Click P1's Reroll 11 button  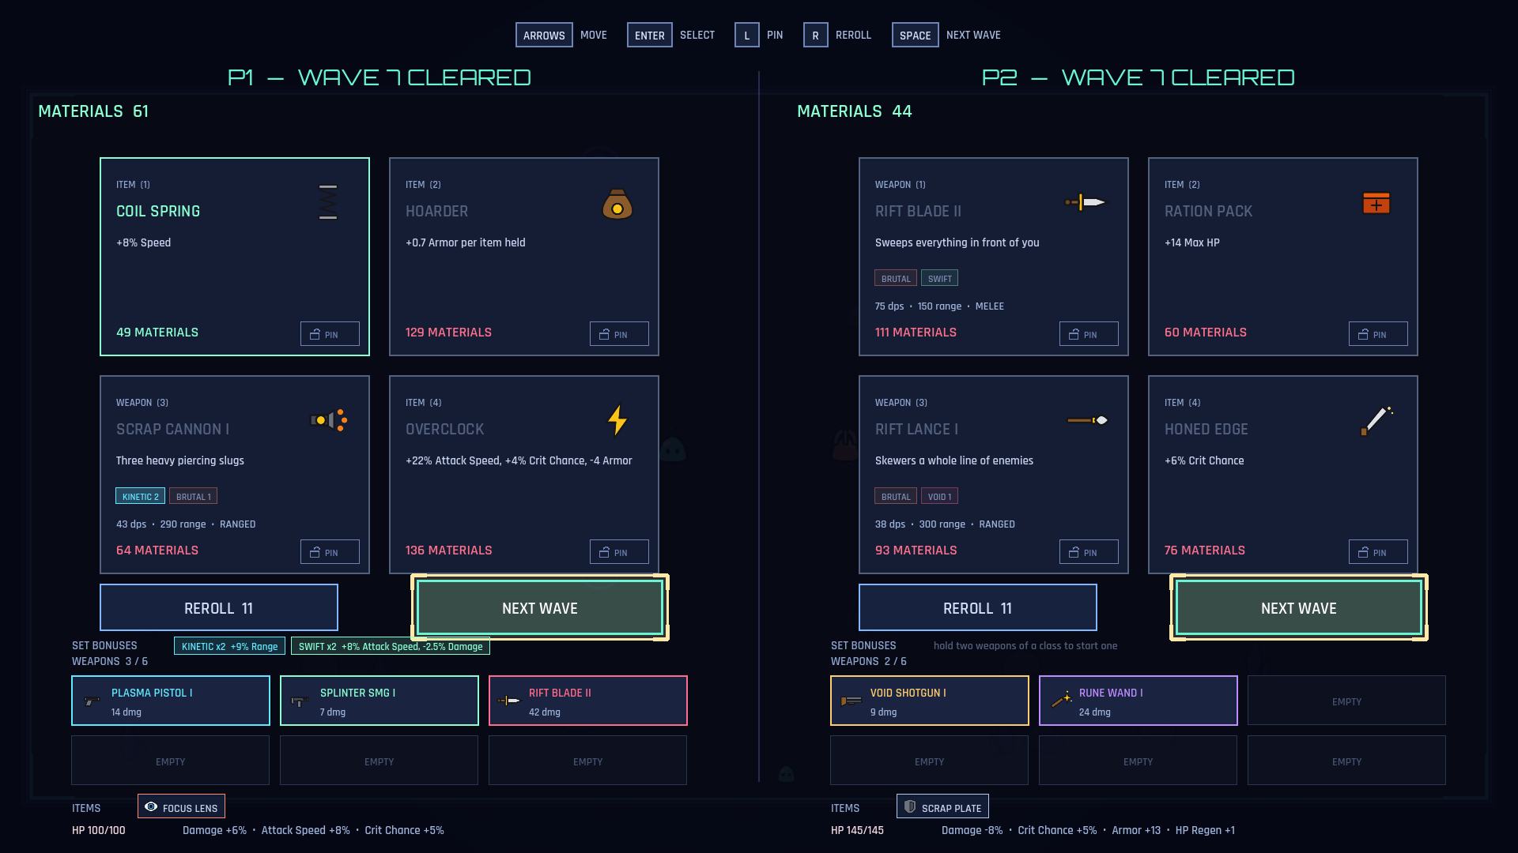[x=219, y=607]
